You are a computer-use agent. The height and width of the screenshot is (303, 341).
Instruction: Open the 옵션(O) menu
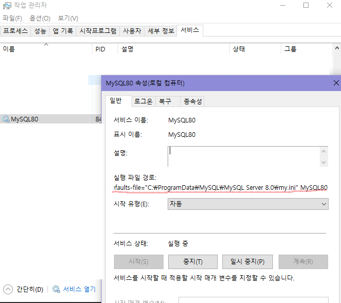coord(40,18)
